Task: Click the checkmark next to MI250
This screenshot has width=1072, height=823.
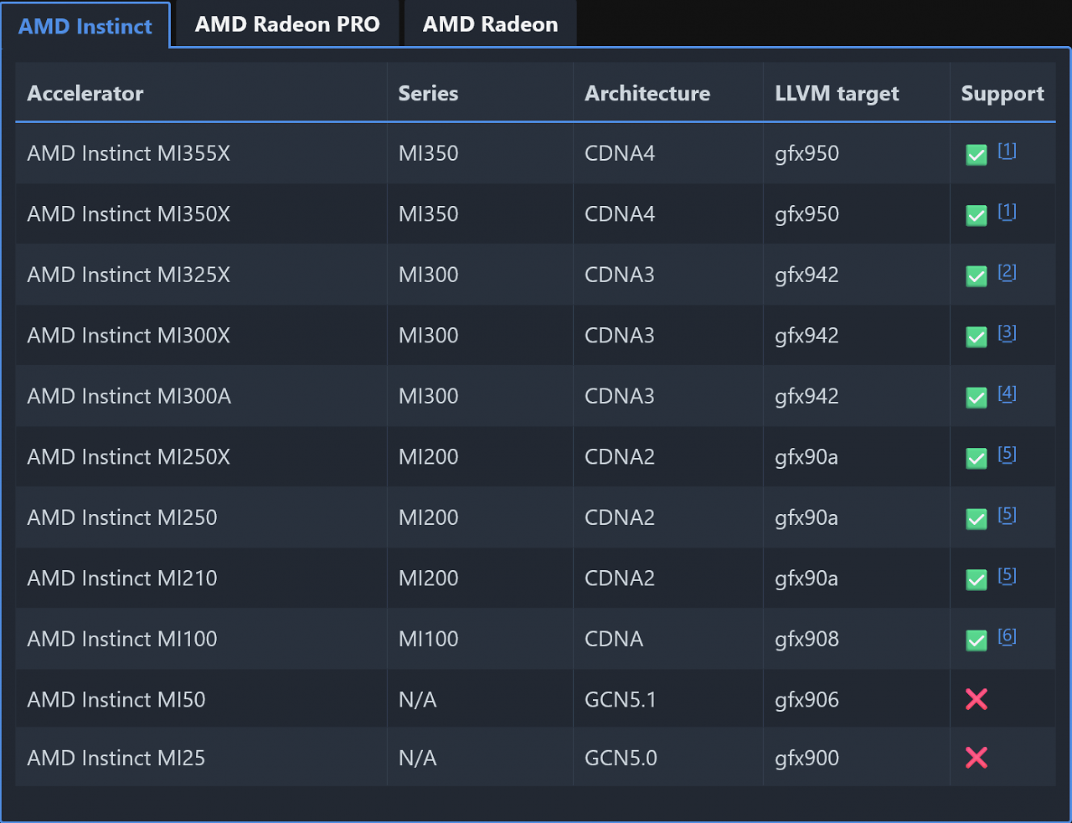Action: (976, 519)
